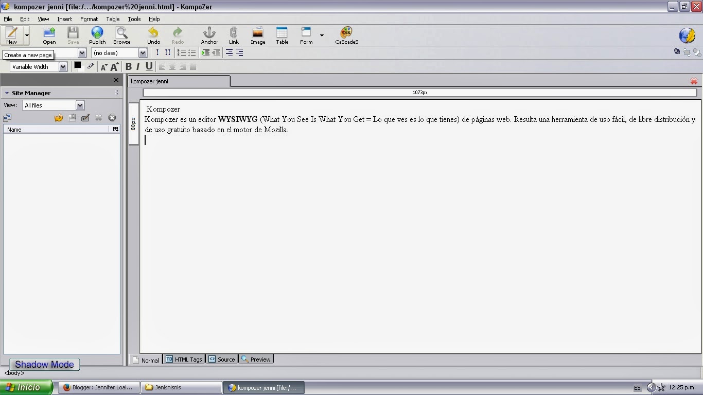Toggle single exclamation emphasis button

(x=157, y=52)
